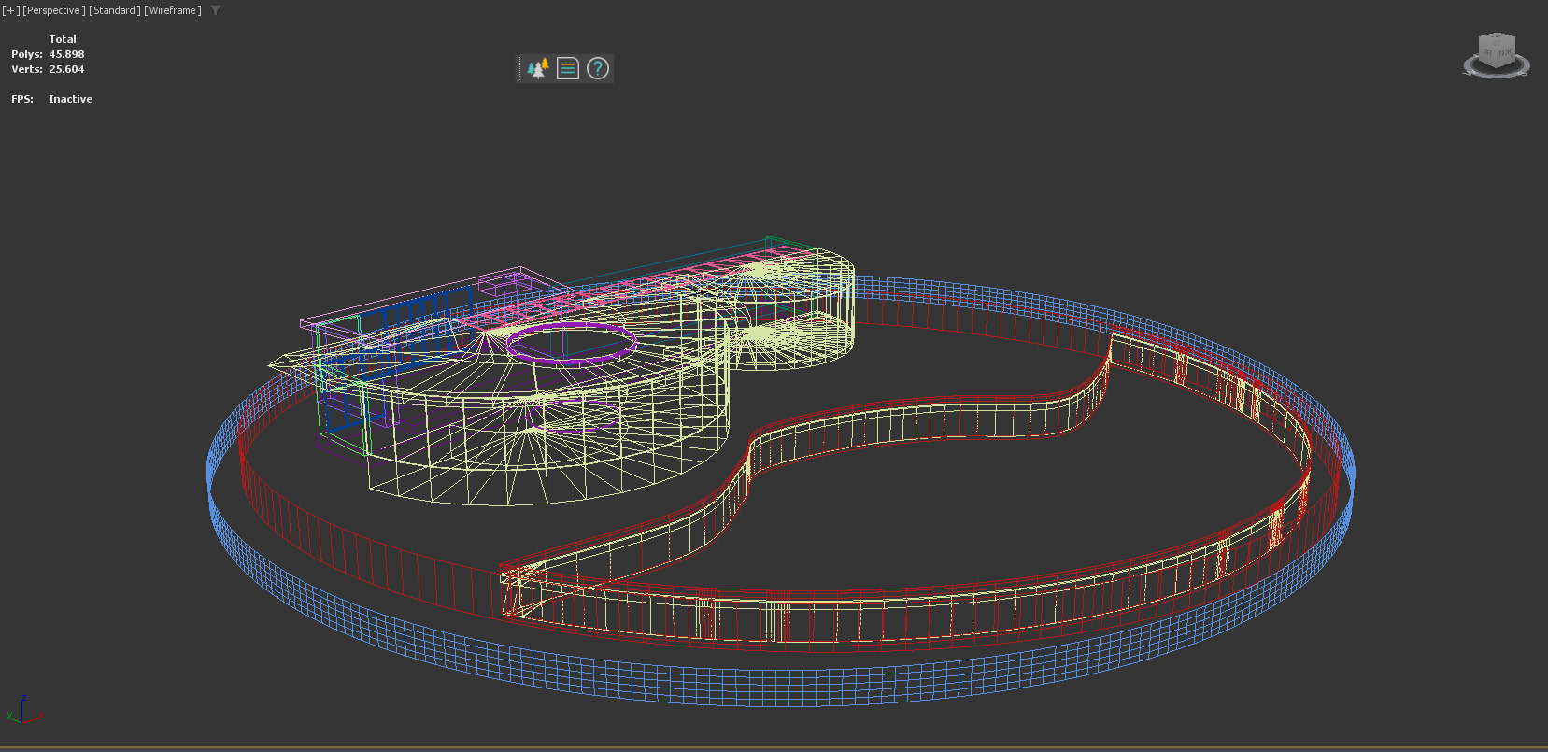Image resolution: width=1548 pixels, height=752 pixels.
Task: Click the Polys count value 45.898
Action: click(x=66, y=54)
